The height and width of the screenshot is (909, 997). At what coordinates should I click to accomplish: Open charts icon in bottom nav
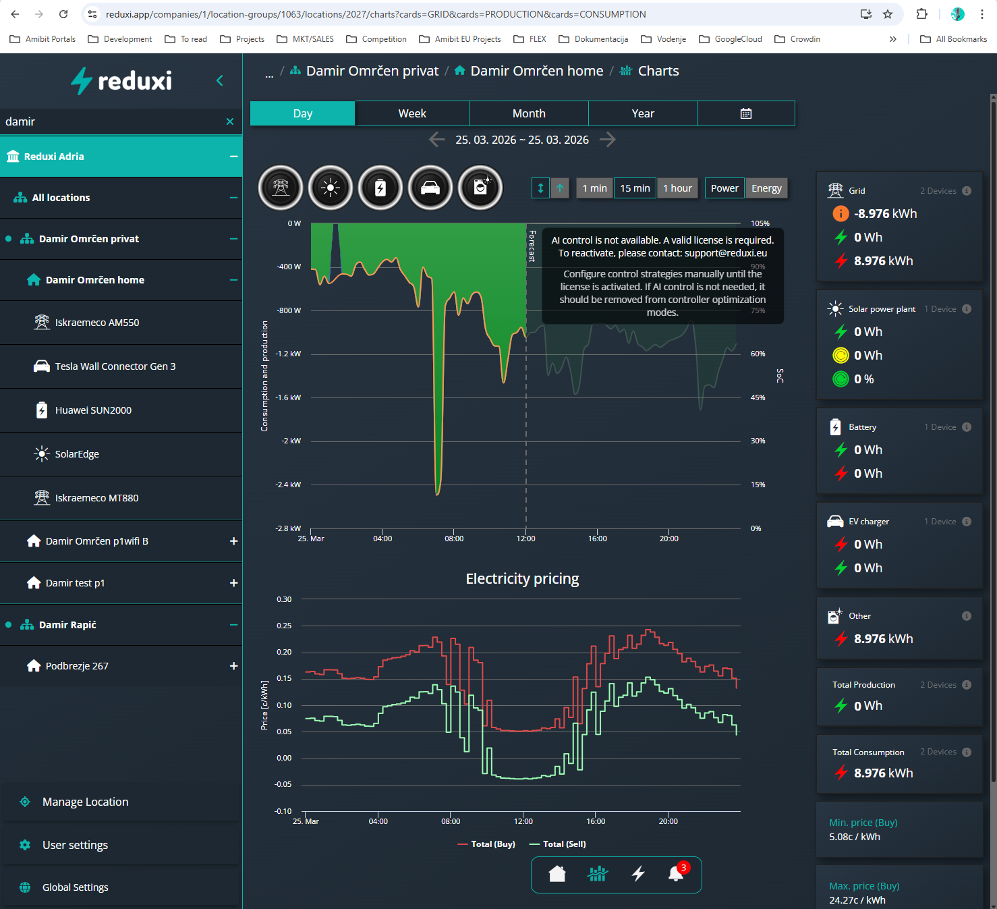(x=598, y=875)
